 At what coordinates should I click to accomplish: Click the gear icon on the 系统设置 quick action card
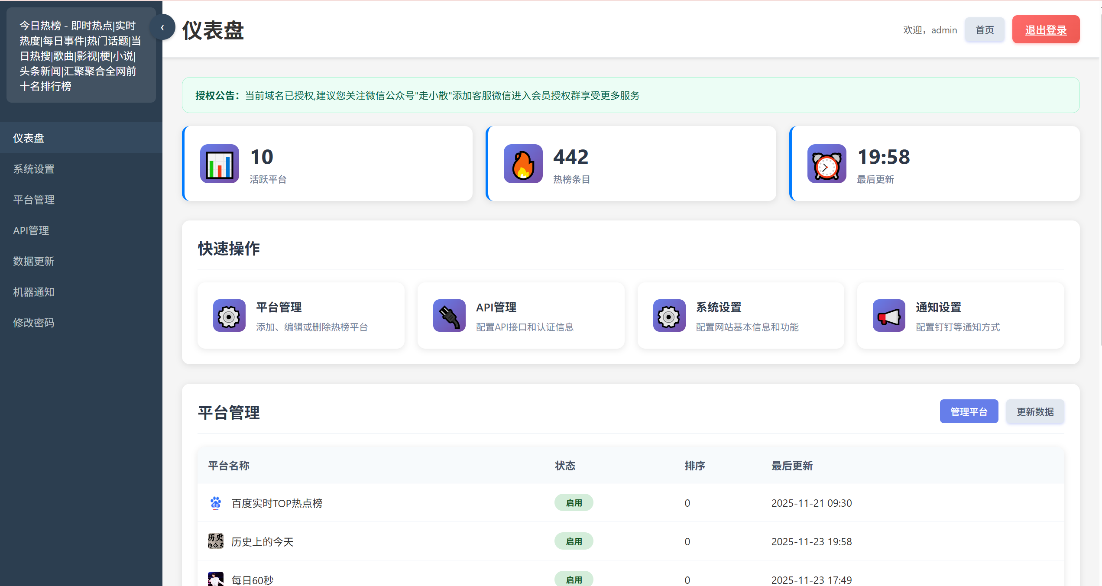(x=669, y=316)
